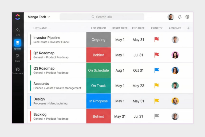Click the Ongoing list color cell
Screen dimensions: 205x137
pos(98,39)
